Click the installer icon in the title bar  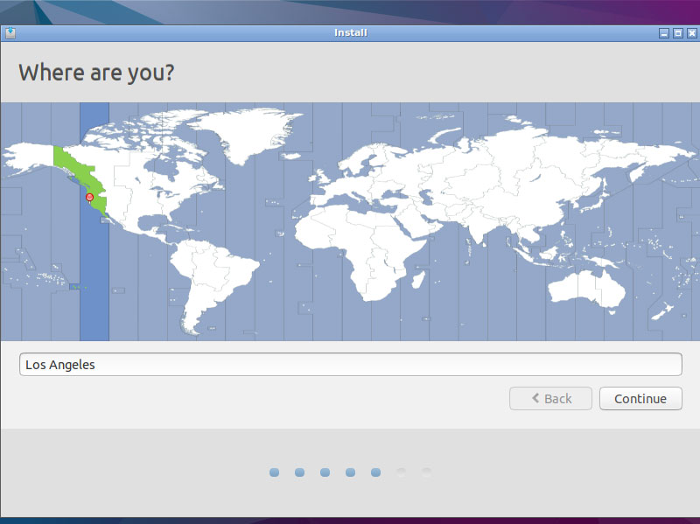(x=10, y=33)
